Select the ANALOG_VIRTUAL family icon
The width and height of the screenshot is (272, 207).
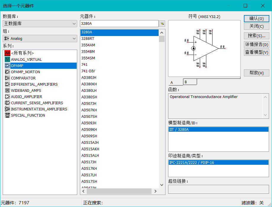click(x=7, y=59)
